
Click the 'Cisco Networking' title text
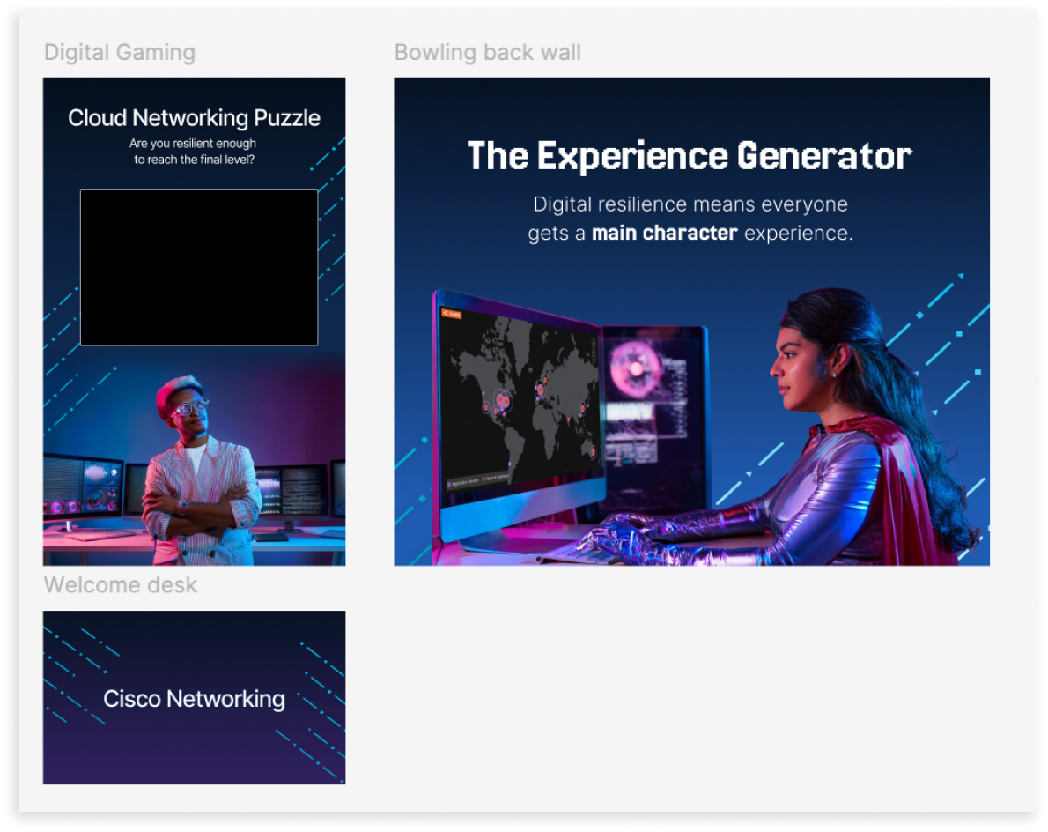coord(195,699)
